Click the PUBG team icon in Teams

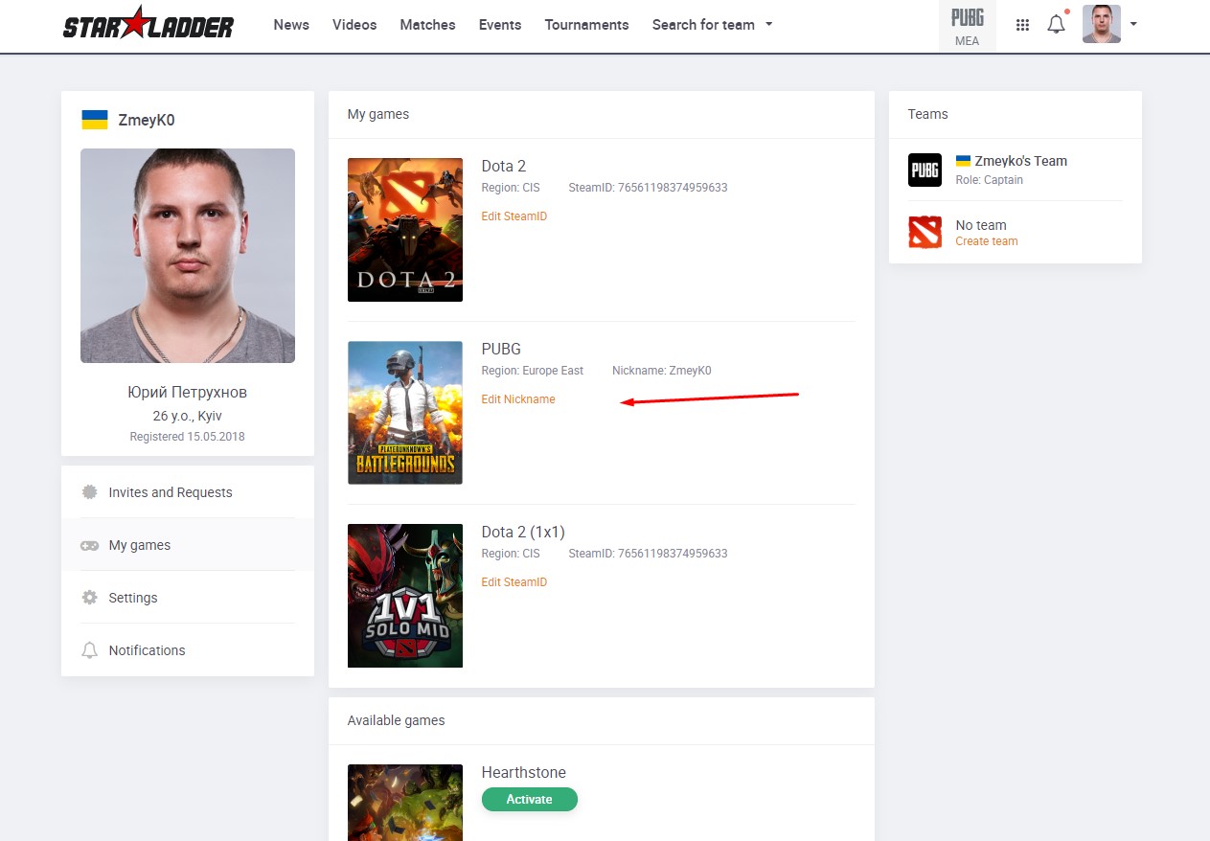pos(925,170)
